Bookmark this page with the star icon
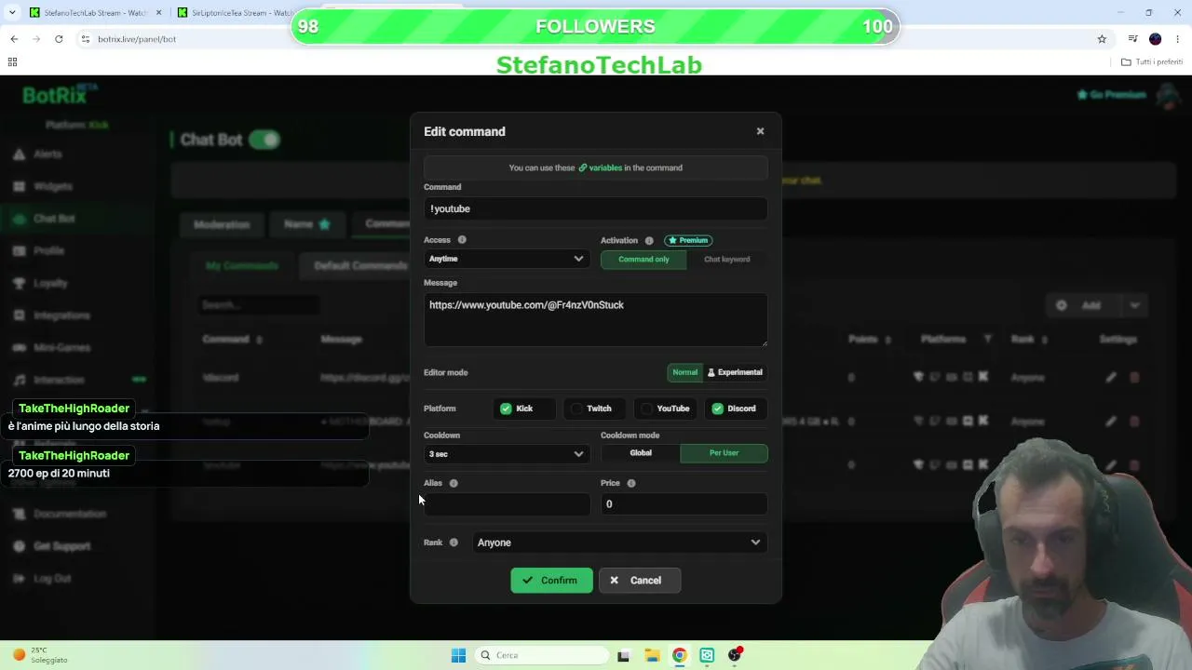1192x670 pixels. pyautogui.click(x=1102, y=39)
